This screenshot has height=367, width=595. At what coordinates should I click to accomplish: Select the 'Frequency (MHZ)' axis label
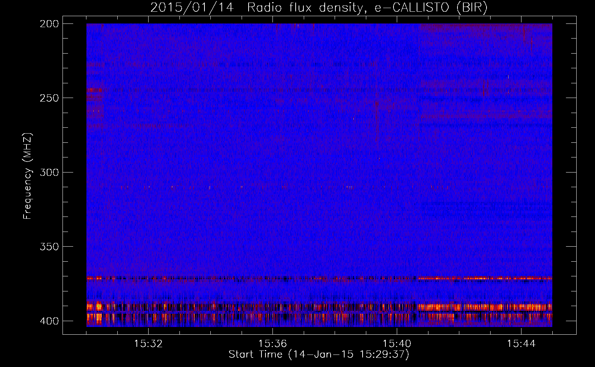28,176
